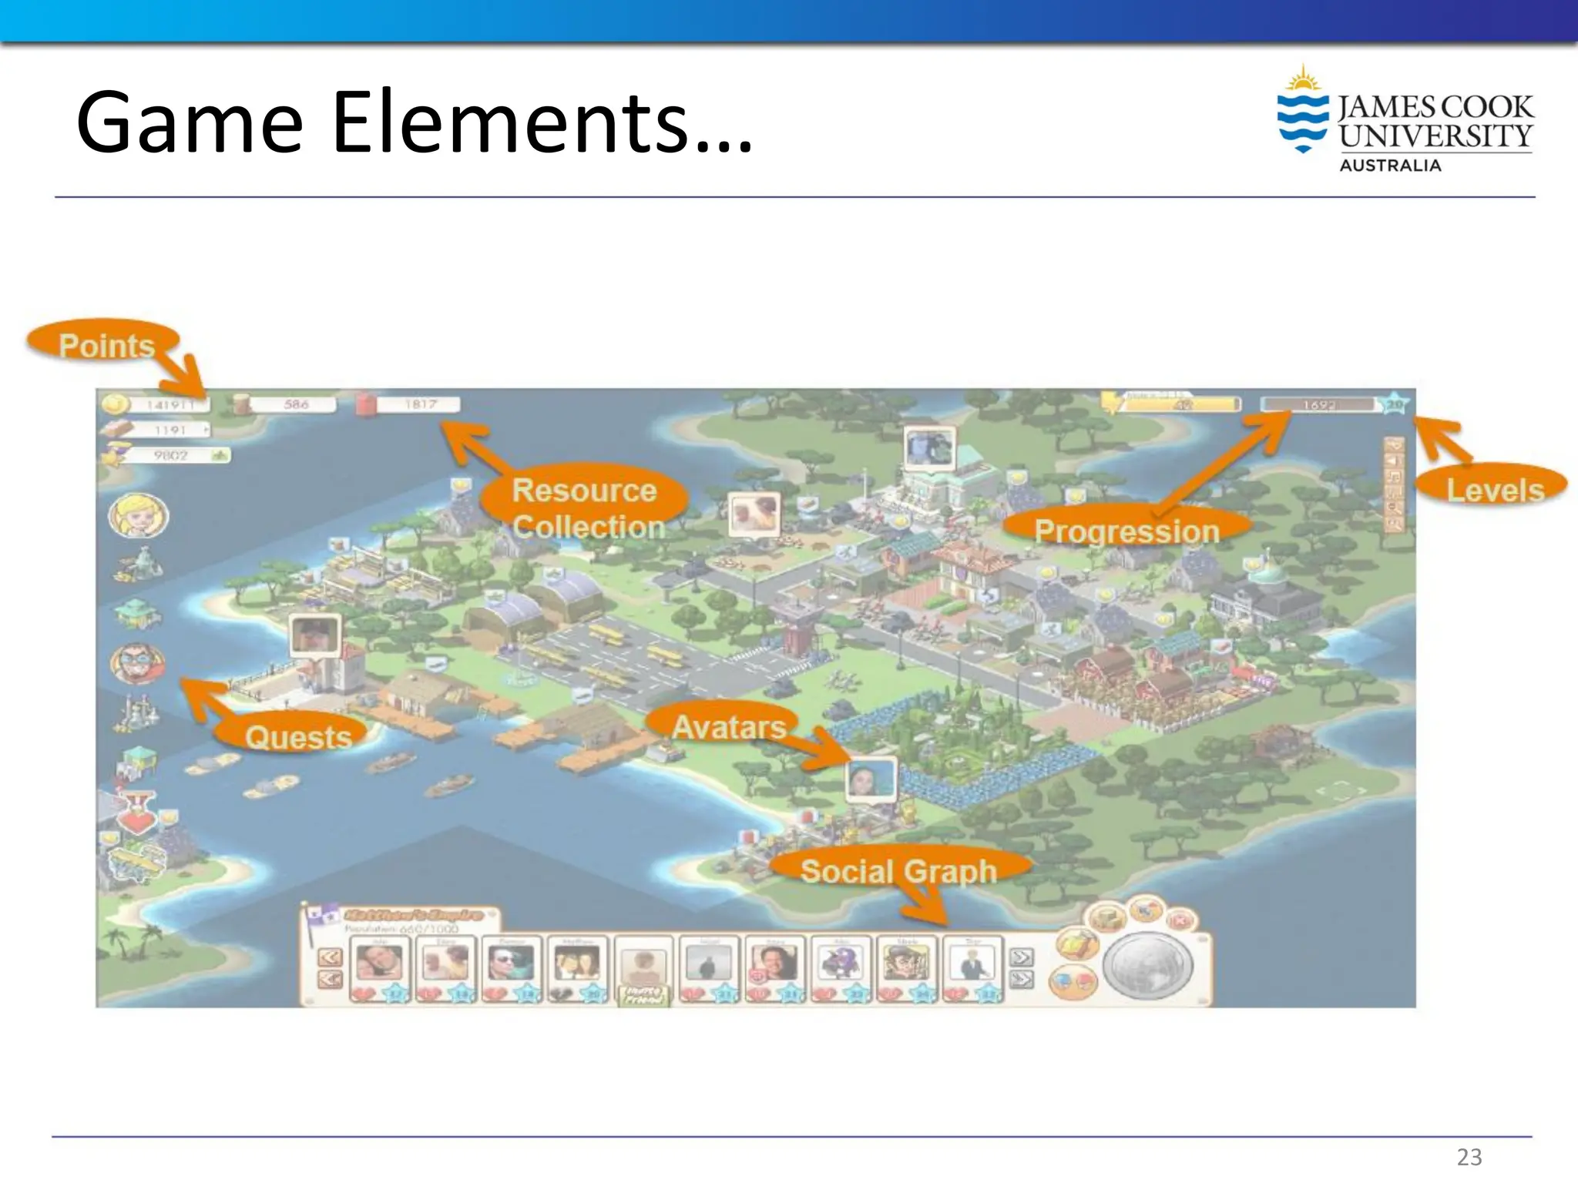Open the teal house quest icon
The height and width of the screenshot is (1183, 1578).
(137, 614)
